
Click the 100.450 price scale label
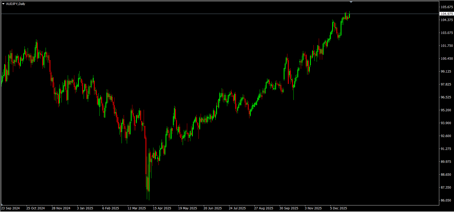click(447, 58)
